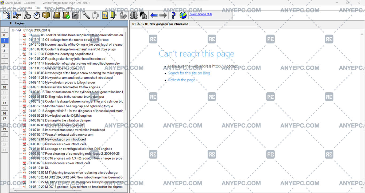This screenshot has height=193, width=365.
Task: Collapse the 01 P96 (1996-2017) tree node
Action: pos(13,30)
